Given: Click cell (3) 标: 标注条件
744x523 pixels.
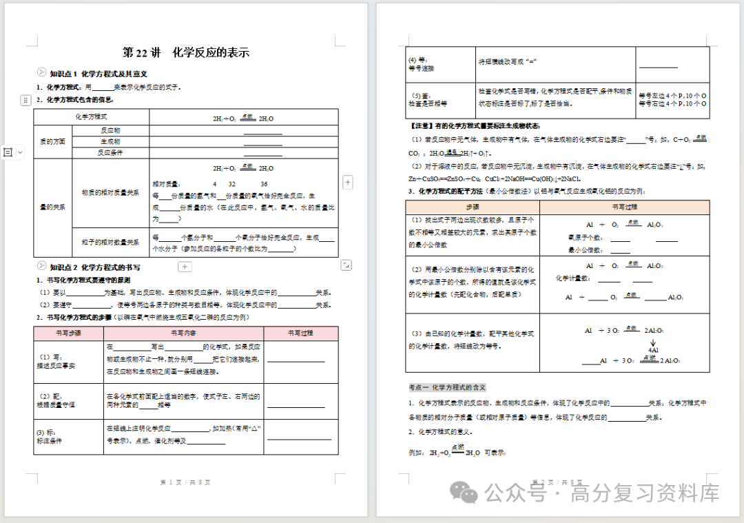Looking at the screenshot, I should tap(68, 437).
